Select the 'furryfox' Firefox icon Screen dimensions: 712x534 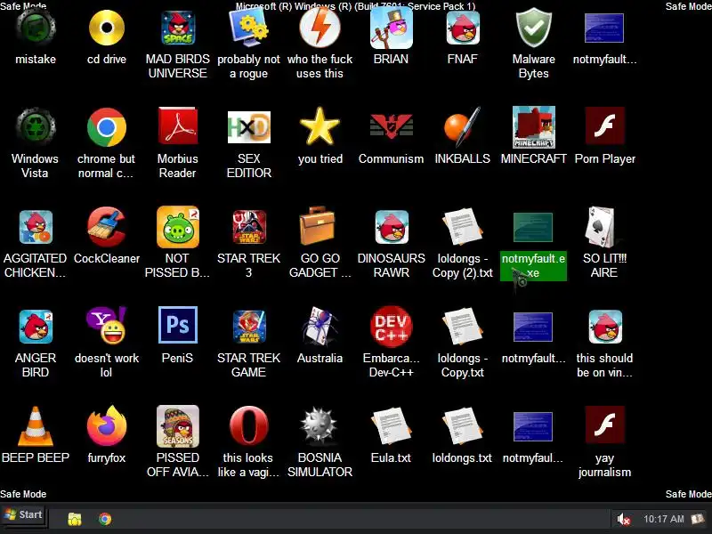107,426
